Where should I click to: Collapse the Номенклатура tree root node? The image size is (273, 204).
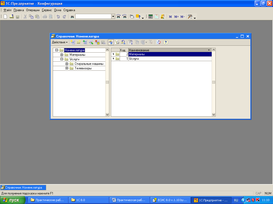(x=57, y=50)
